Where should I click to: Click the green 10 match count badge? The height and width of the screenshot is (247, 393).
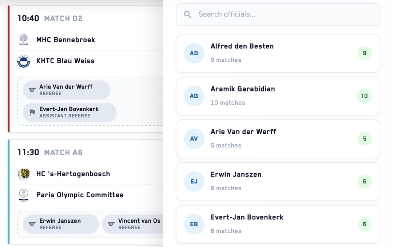(364, 96)
